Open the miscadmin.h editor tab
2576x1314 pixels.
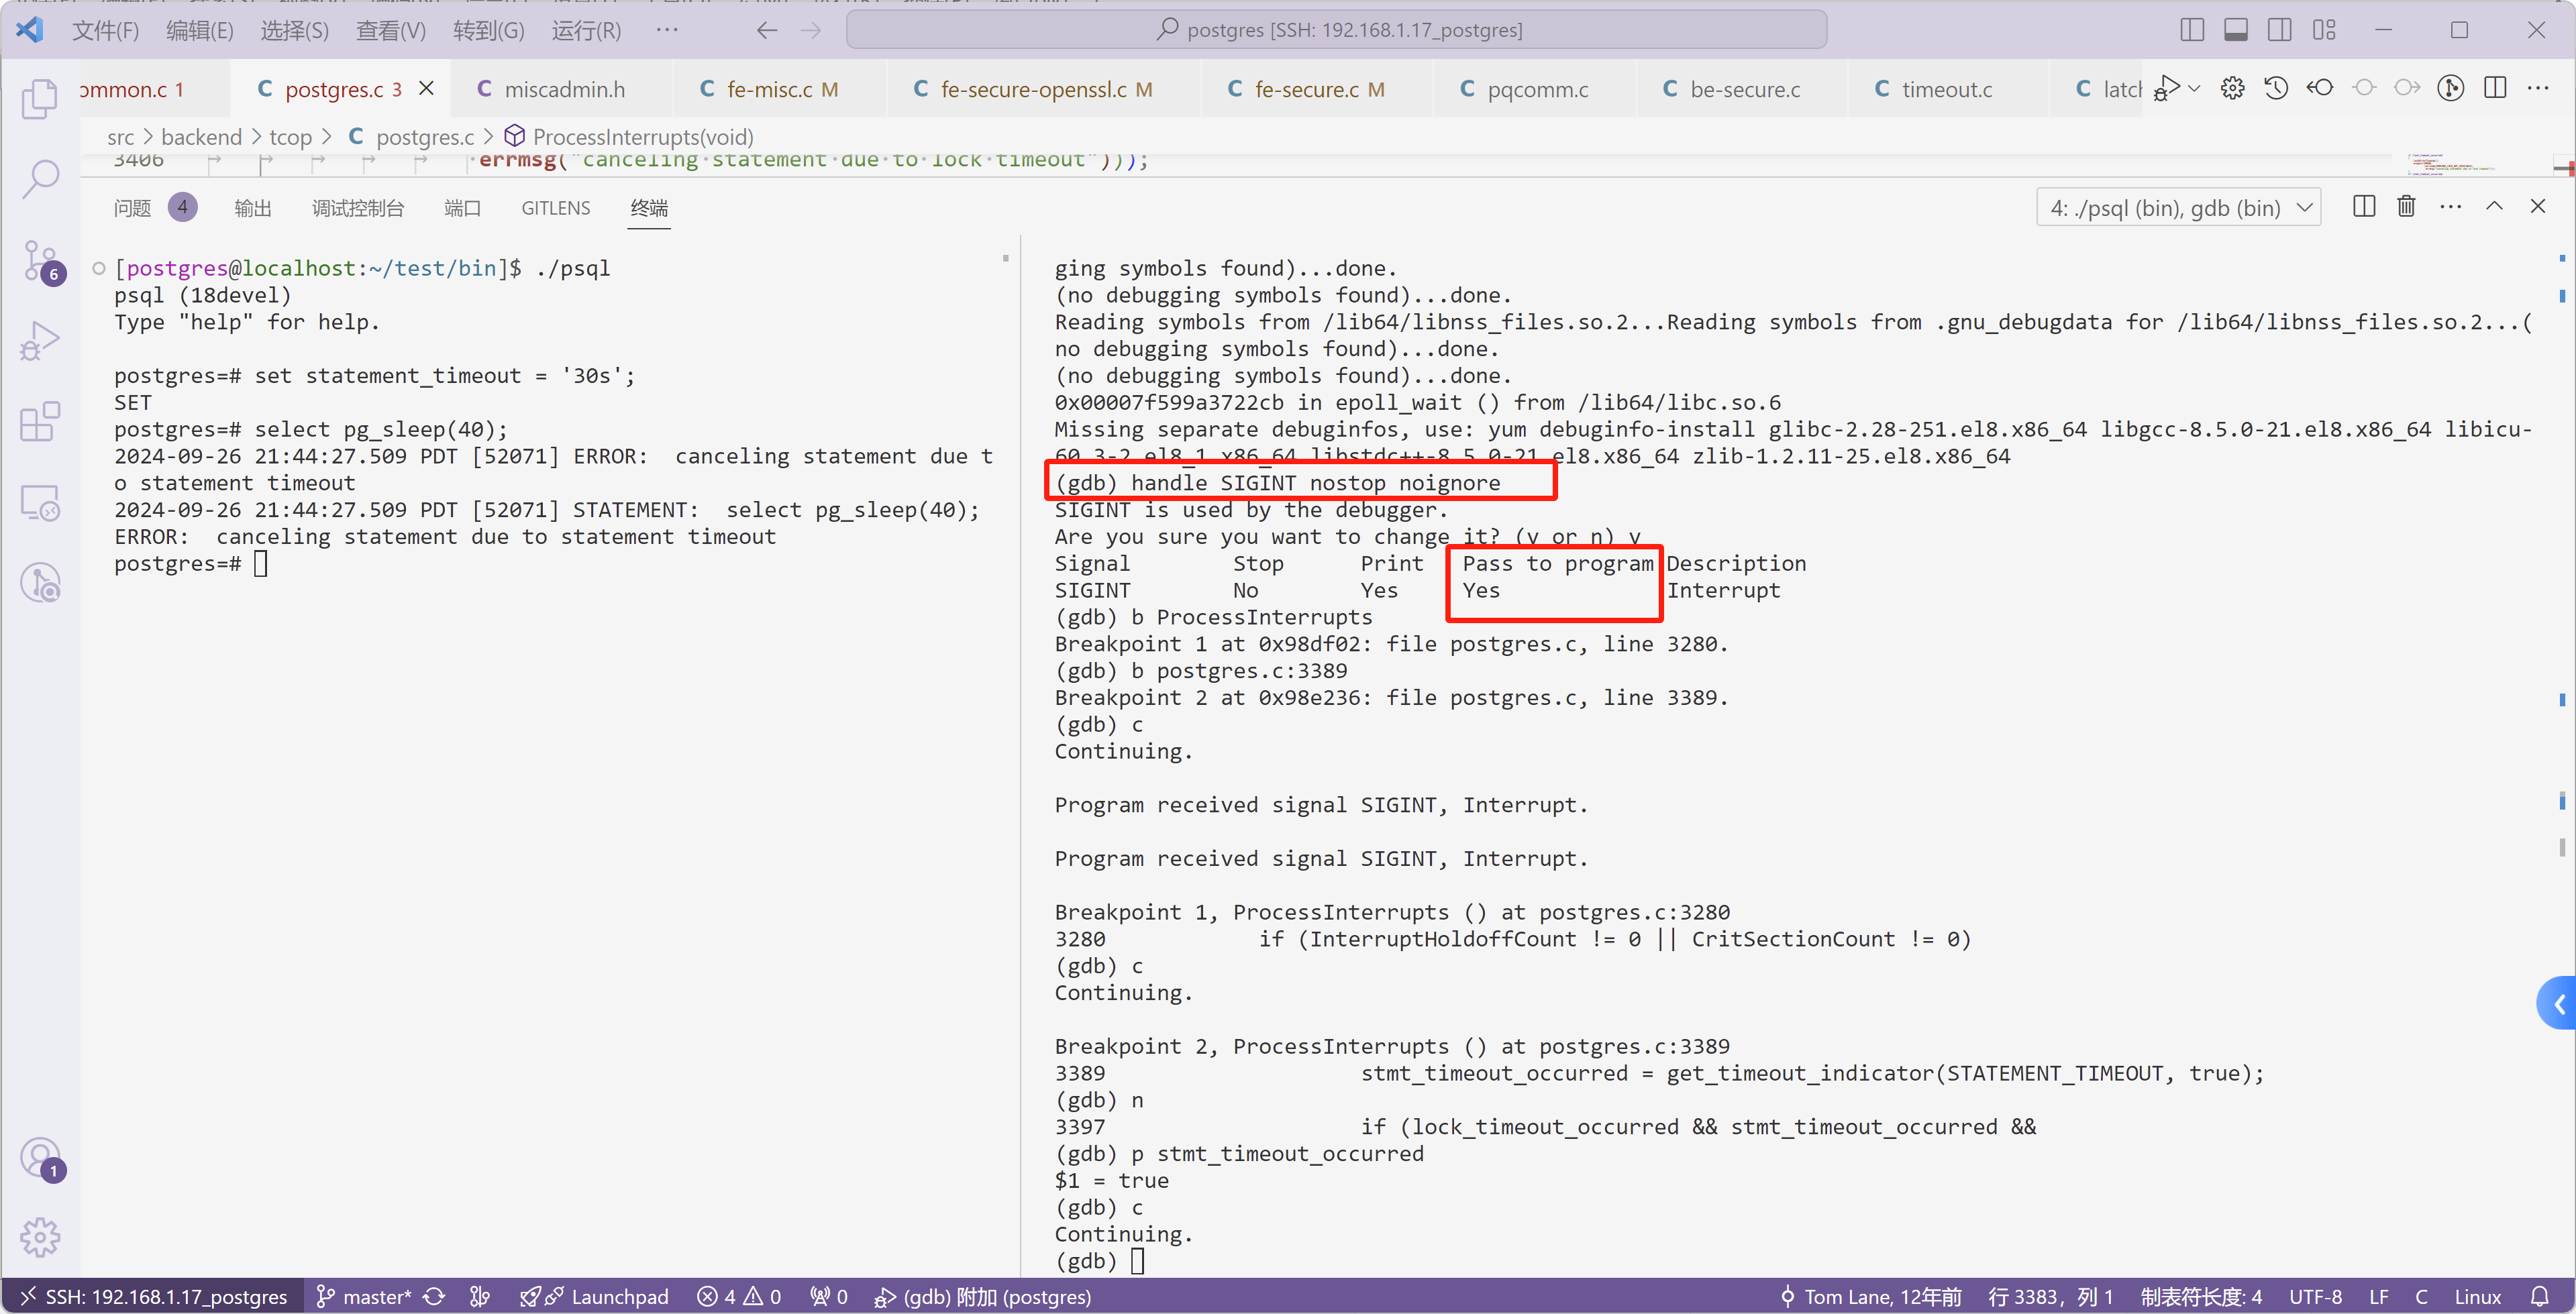coord(563,89)
